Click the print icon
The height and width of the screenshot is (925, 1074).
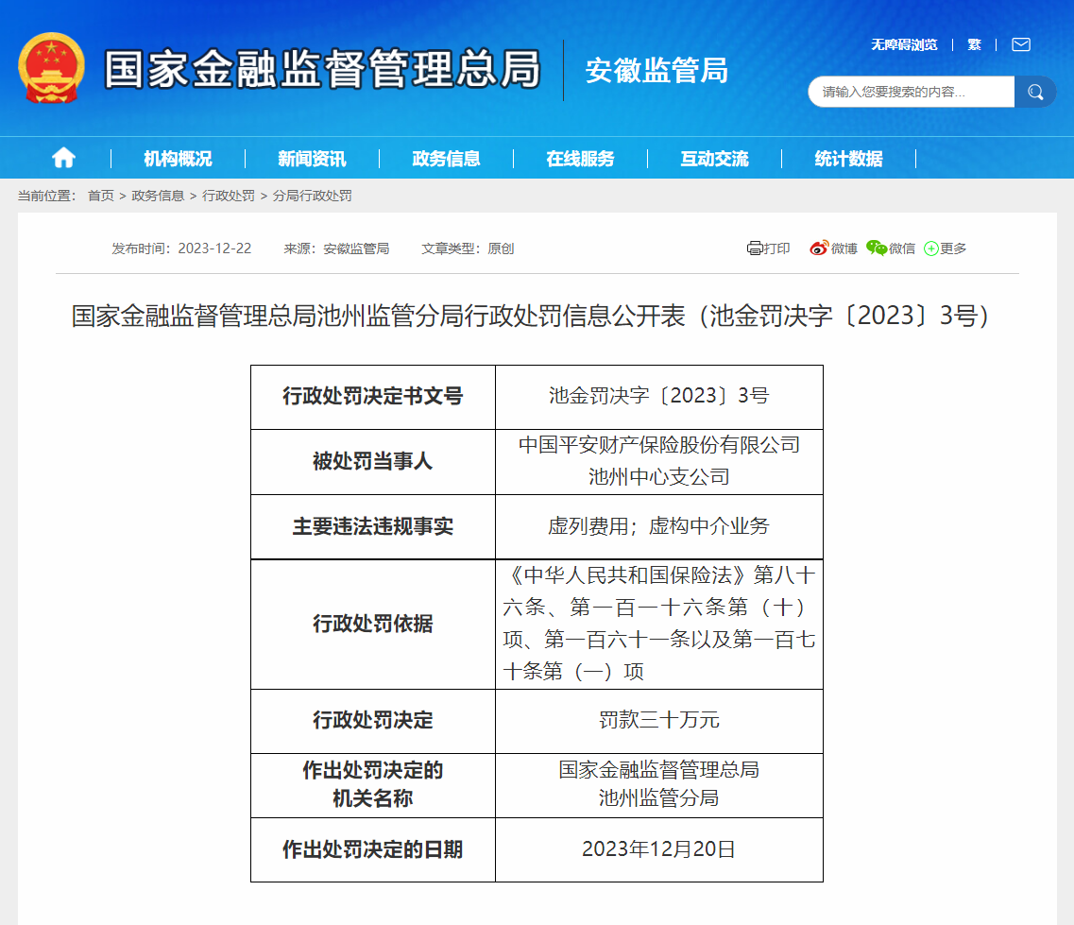pyautogui.click(x=754, y=248)
